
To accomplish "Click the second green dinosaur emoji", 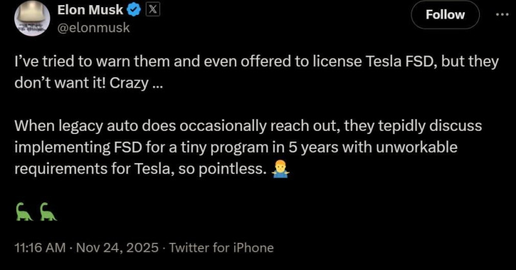I will click(x=48, y=211).
